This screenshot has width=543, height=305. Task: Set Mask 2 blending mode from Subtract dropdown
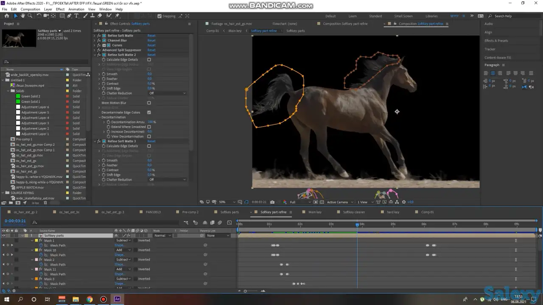click(x=123, y=259)
